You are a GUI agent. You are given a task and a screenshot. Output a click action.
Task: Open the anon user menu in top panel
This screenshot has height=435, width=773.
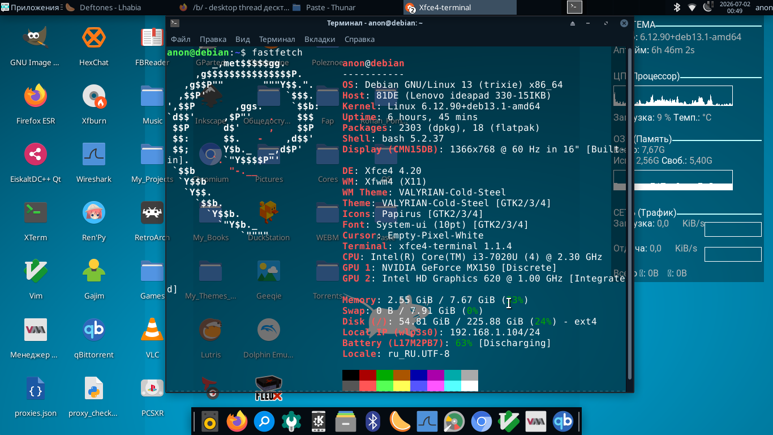click(763, 7)
